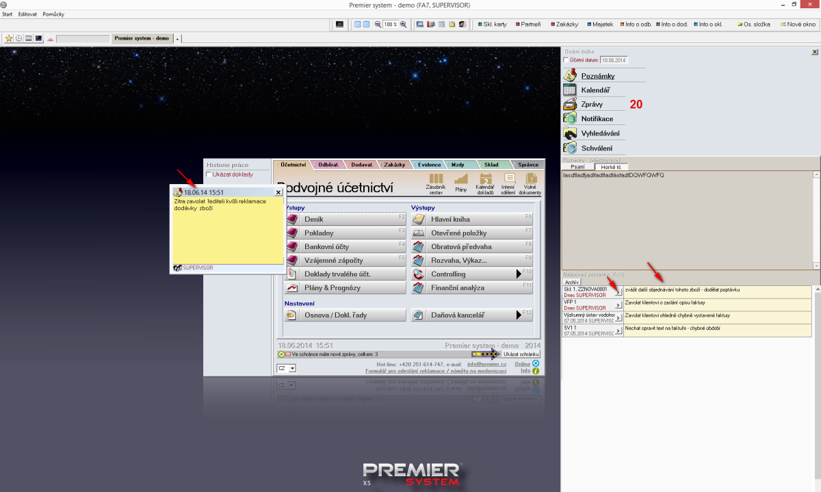Viewport: 821px width, 492px height.
Task: Click the Deník book icon
Action: pyautogui.click(x=292, y=220)
